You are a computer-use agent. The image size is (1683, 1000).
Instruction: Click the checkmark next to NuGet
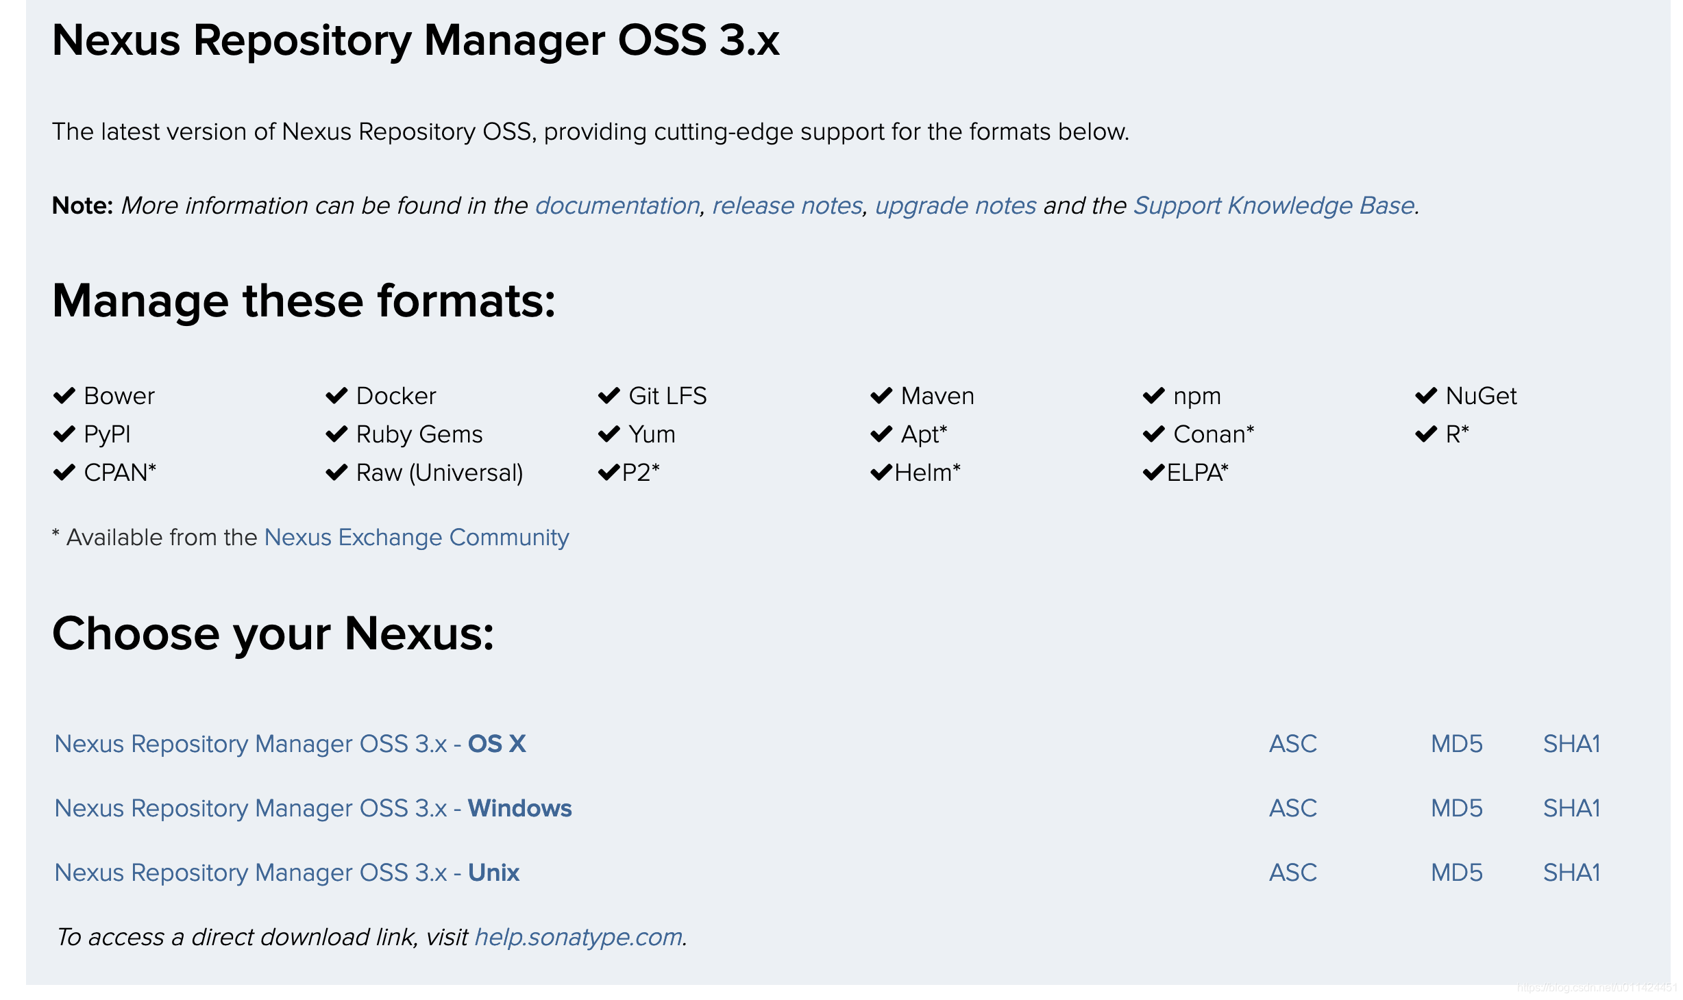(1426, 396)
